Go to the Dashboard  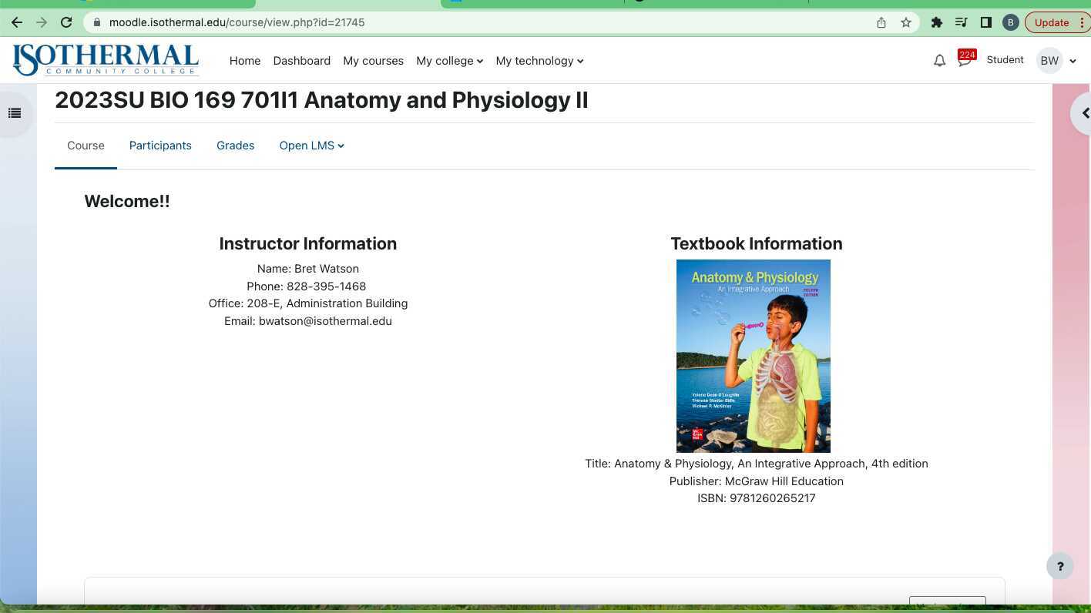pyautogui.click(x=301, y=61)
